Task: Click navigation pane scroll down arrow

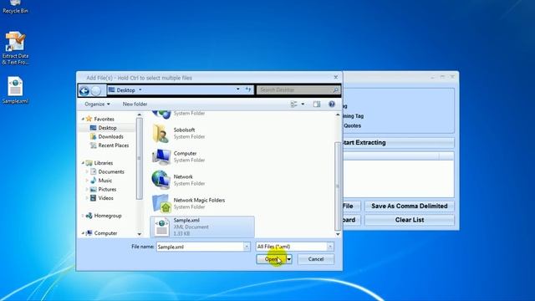Action: (140, 234)
